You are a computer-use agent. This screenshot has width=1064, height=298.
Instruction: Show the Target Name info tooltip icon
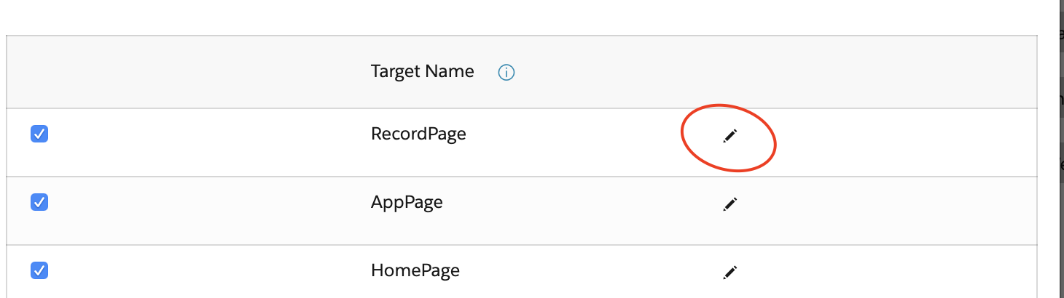click(x=506, y=72)
